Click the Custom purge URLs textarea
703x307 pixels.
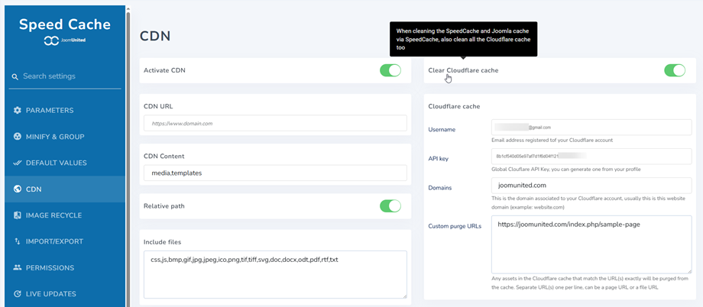tap(591, 244)
